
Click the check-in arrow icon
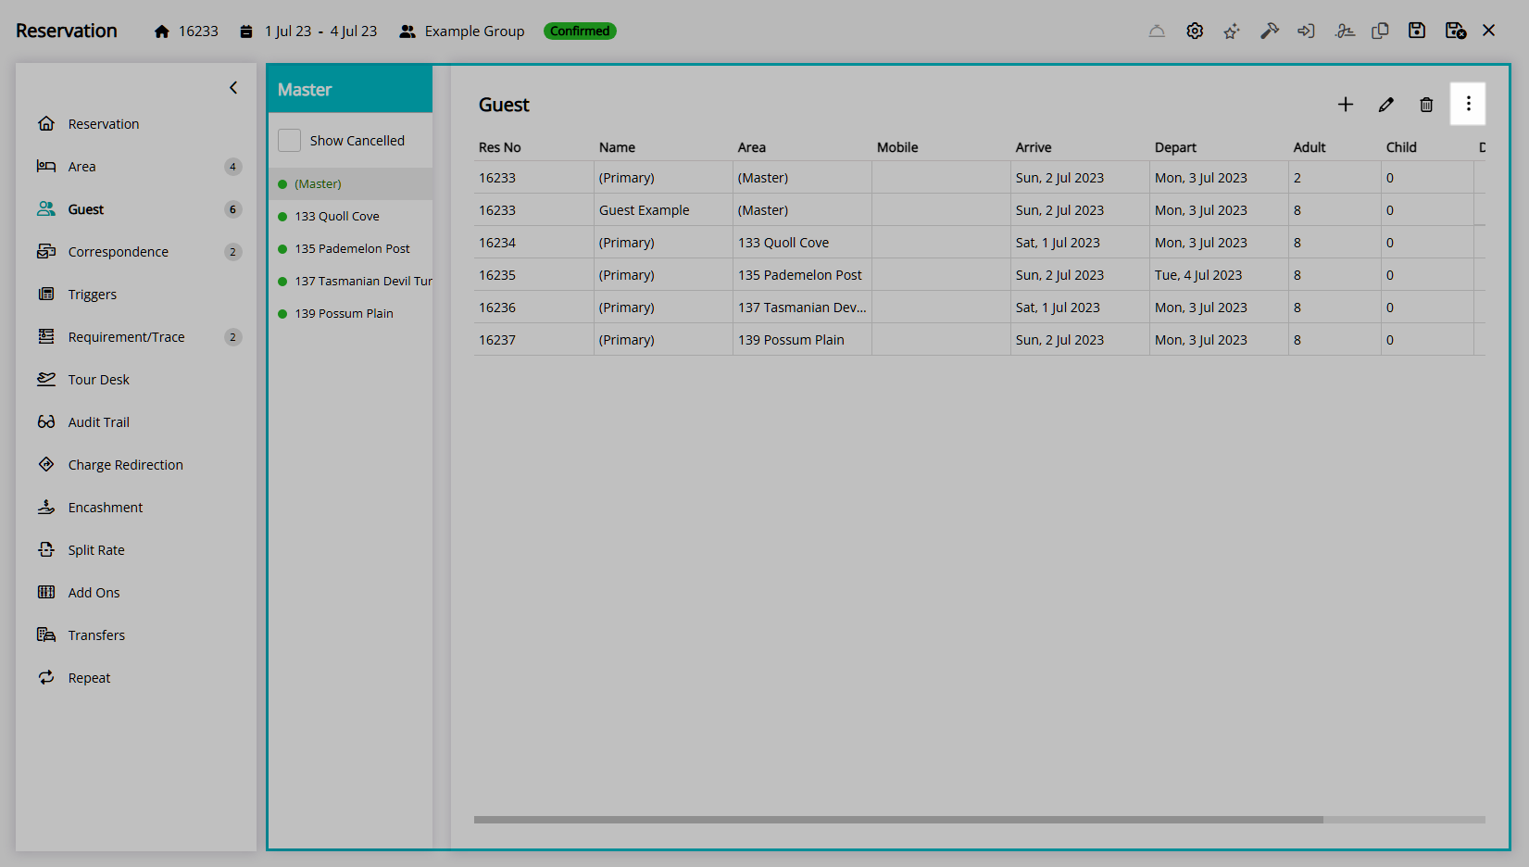[1306, 31]
